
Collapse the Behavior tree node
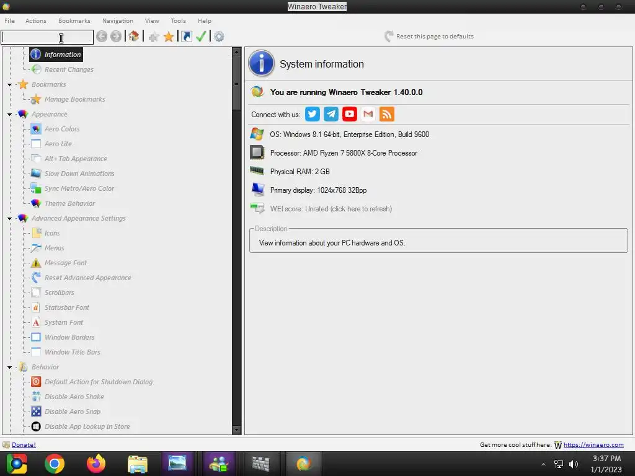pos(10,368)
